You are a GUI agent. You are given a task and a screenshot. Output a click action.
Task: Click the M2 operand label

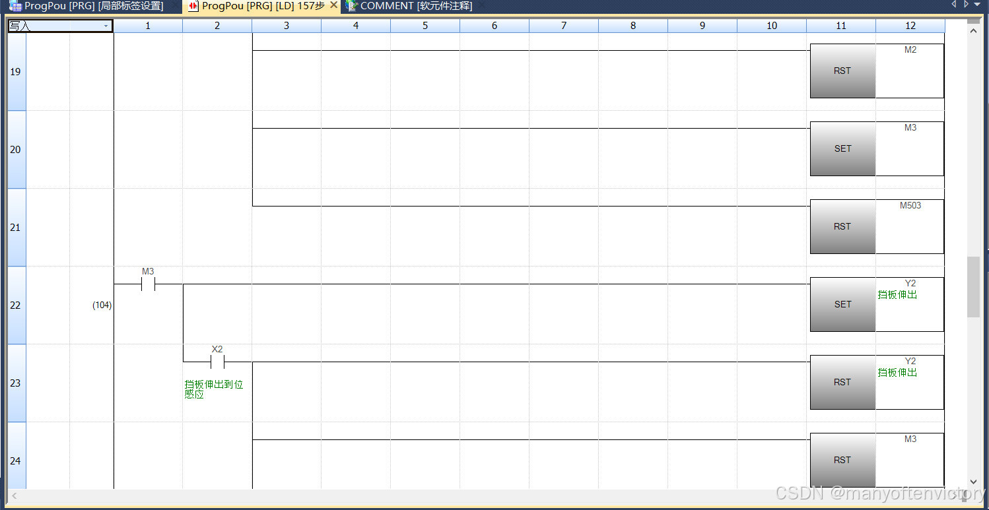(x=910, y=49)
